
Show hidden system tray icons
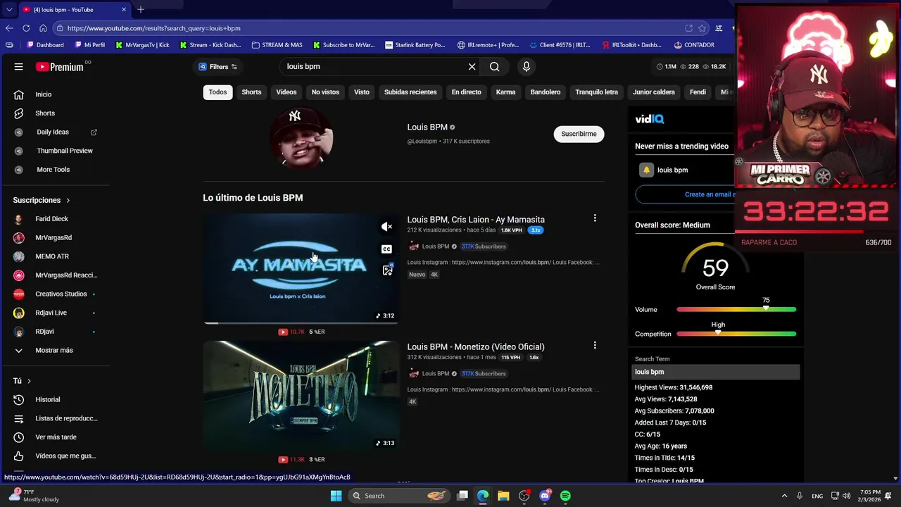pyautogui.click(x=785, y=496)
